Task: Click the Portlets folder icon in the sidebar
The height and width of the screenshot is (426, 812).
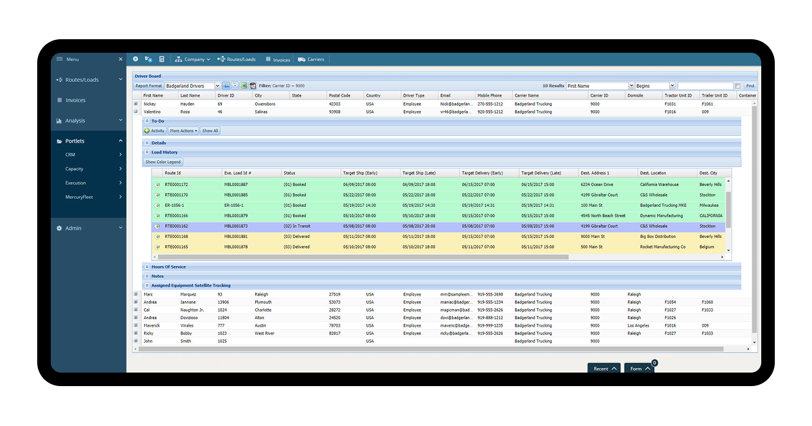Action: coord(59,141)
